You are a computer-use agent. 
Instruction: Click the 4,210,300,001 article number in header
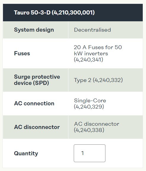(73, 12)
